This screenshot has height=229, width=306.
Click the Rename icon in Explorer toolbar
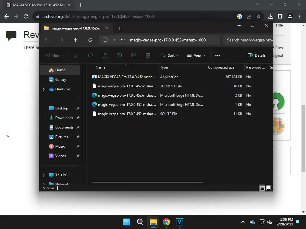[x=119, y=55]
